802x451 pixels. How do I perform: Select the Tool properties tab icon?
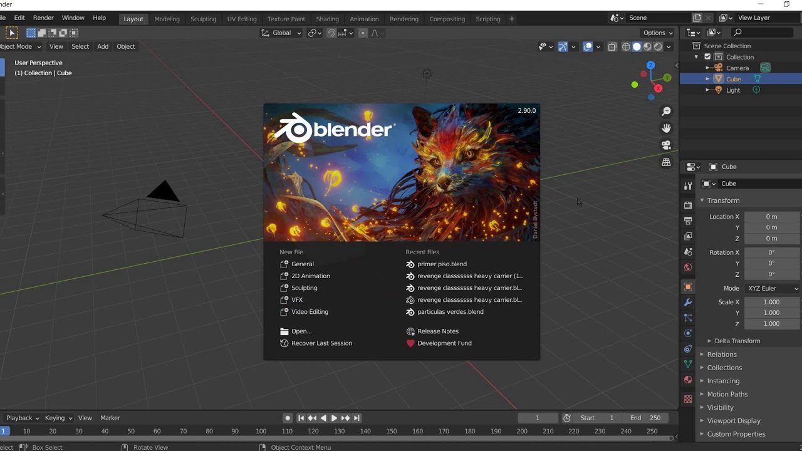tap(688, 186)
